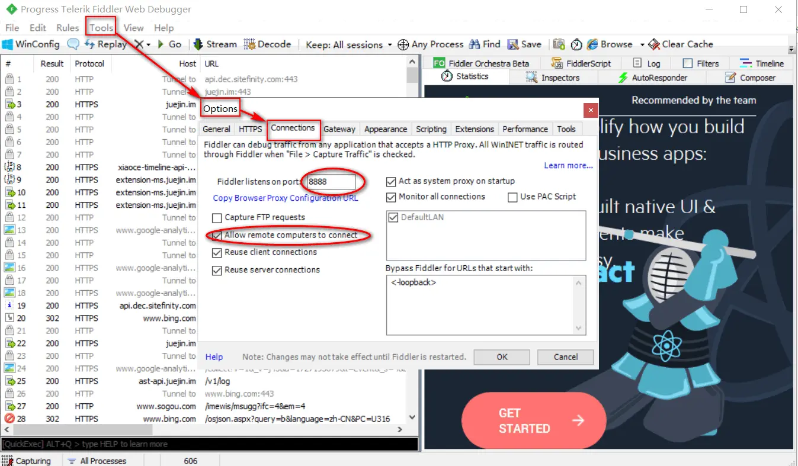Toggle Allow remote computers to connect
The height and width of the screenshot is (466, 798).
tap(217, 235)
